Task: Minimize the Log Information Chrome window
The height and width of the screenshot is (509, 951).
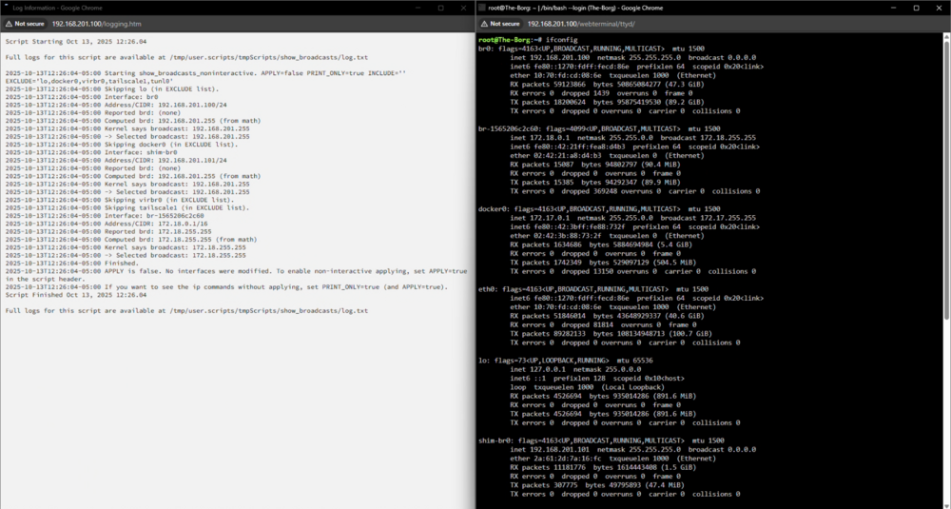Action: [417, 8]
